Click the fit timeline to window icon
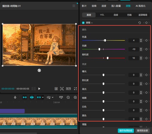 (61, 97)
